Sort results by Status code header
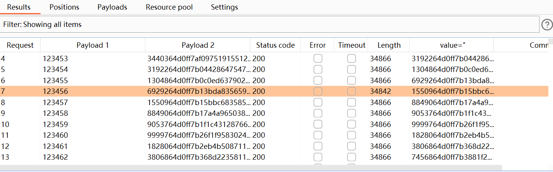This screenshot has width=553, height=172. (275, 45)
